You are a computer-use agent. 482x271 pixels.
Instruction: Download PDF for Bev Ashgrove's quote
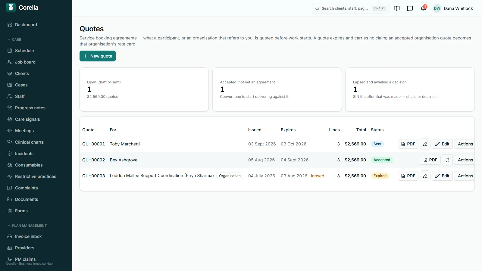(430, 160)
